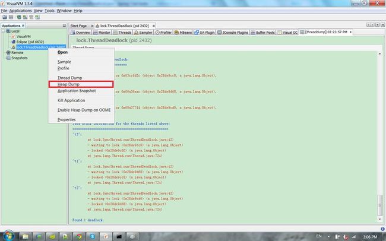Open the Overview tab
This screenshot has height=241, width=386.
(x=81, y=33)
